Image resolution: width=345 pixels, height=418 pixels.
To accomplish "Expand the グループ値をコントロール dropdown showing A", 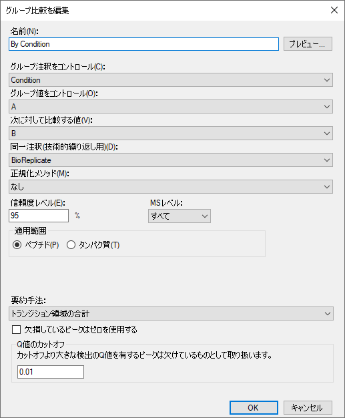I will coord(171,107).
